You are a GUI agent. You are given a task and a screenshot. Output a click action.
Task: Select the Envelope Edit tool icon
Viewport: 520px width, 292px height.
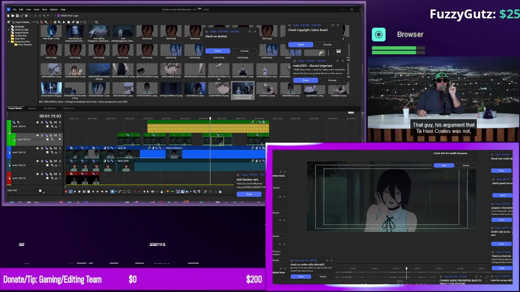coord(120,191)
